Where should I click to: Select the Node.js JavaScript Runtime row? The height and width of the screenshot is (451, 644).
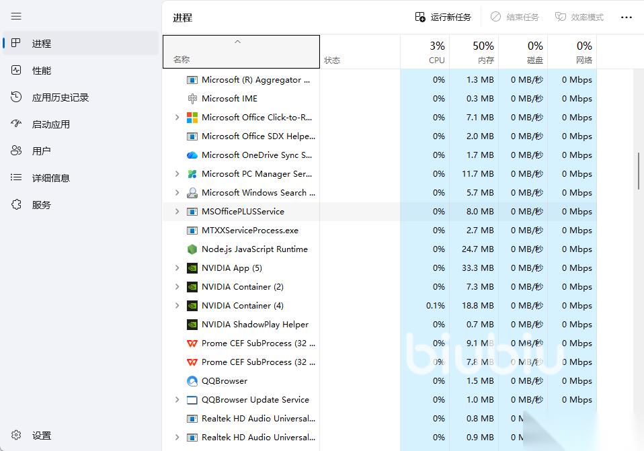click(x=380, y=249)
